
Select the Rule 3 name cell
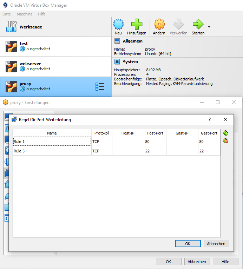point(52,151)
